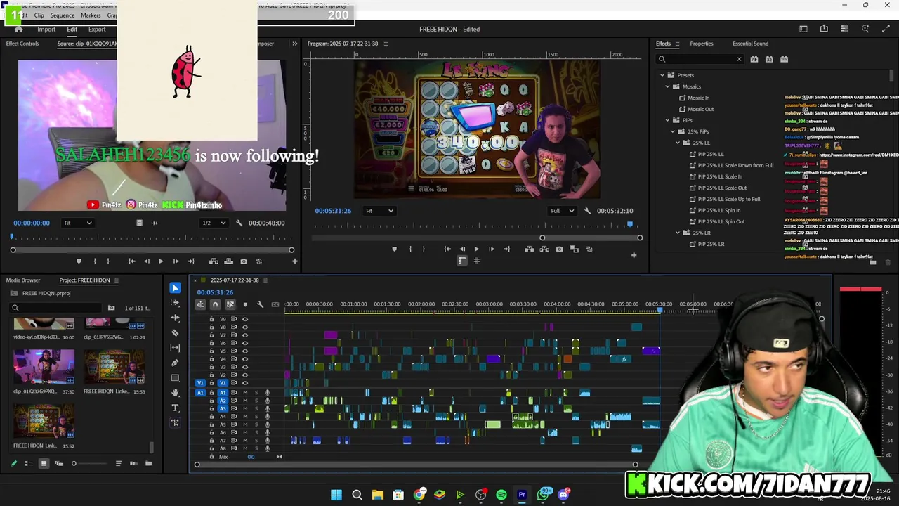The height and width of the screenshot is (506, 899).
Task: Collapse the PiPs folder
Action: (667, 120)
